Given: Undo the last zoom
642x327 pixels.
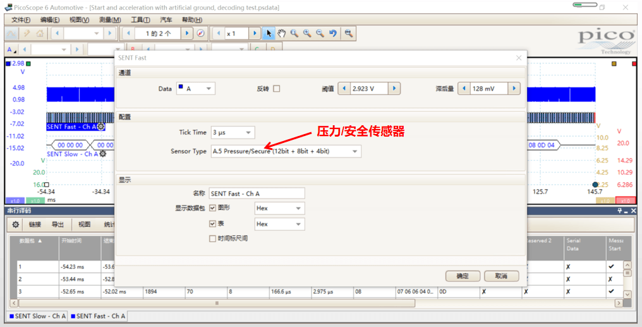Looking at the screenshot, I should coord(333,33).
